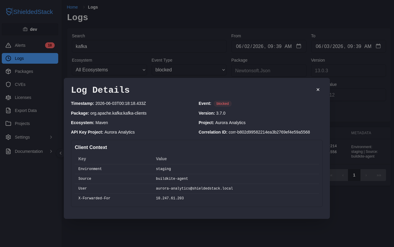This screenshot has width=394, height=247.
Task: Click the metadata cell Environment: staging
Action: click(365, 152)
